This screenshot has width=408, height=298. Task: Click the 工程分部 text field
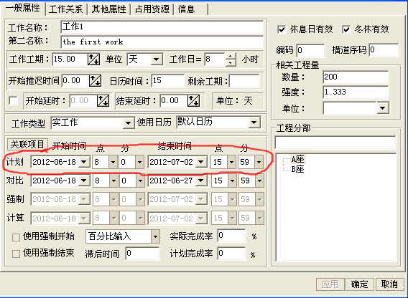tap(335, 143)
